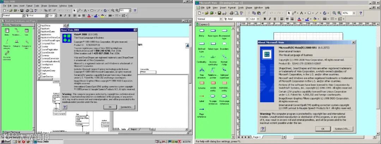Switch to Info tab in left Visio window
381x144 pixels.
click(123, 129)
